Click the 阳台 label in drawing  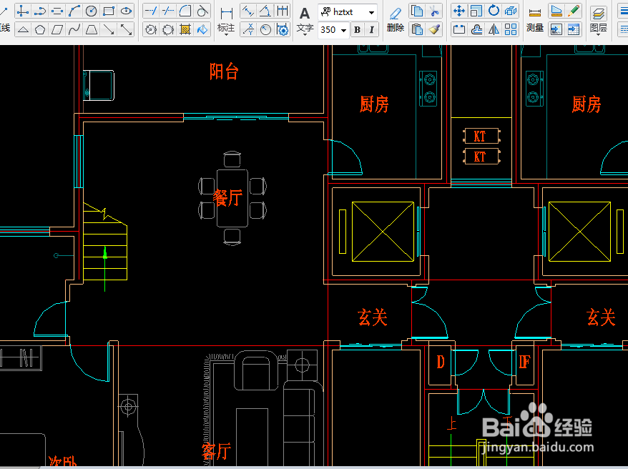(x=225, y=71)
